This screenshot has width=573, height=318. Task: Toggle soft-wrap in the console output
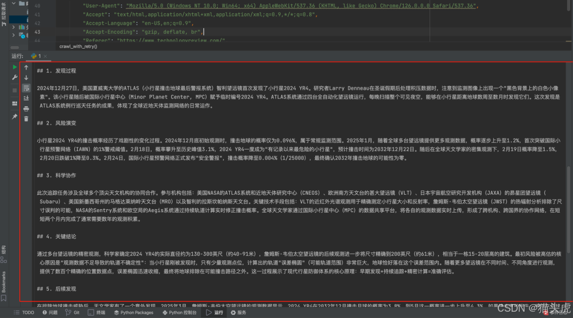[27, 88]
